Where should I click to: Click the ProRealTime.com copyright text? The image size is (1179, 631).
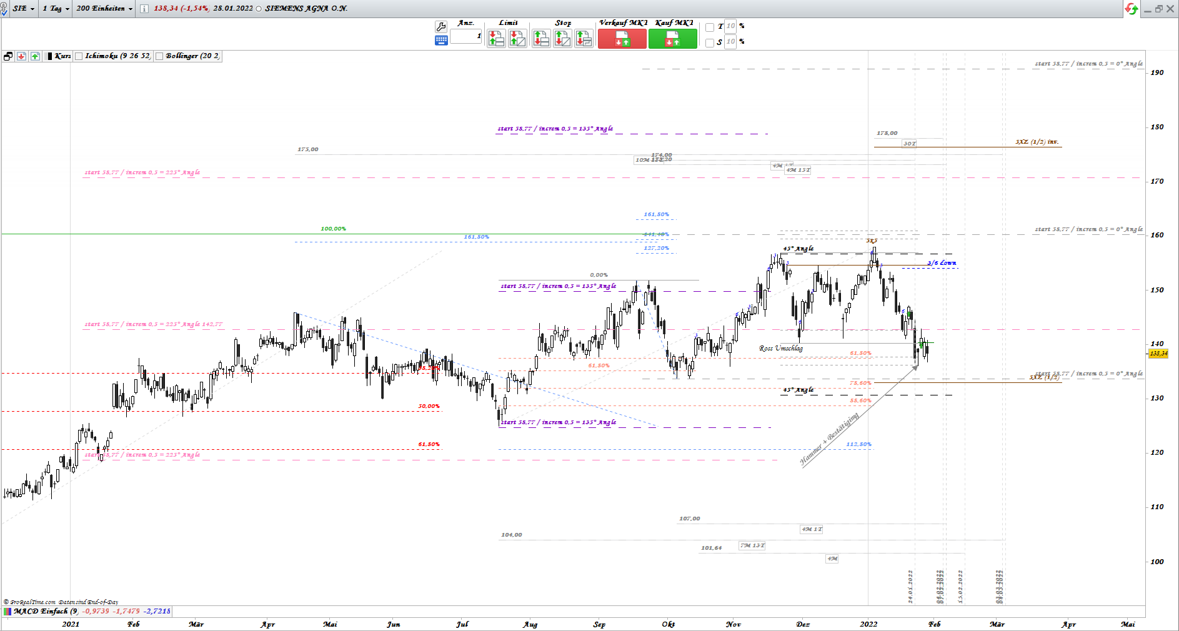pos(61,602)
